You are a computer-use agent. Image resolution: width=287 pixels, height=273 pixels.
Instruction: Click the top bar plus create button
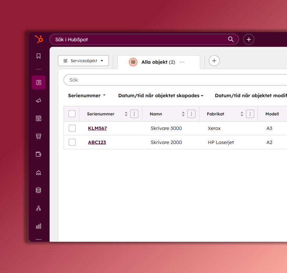248,39
